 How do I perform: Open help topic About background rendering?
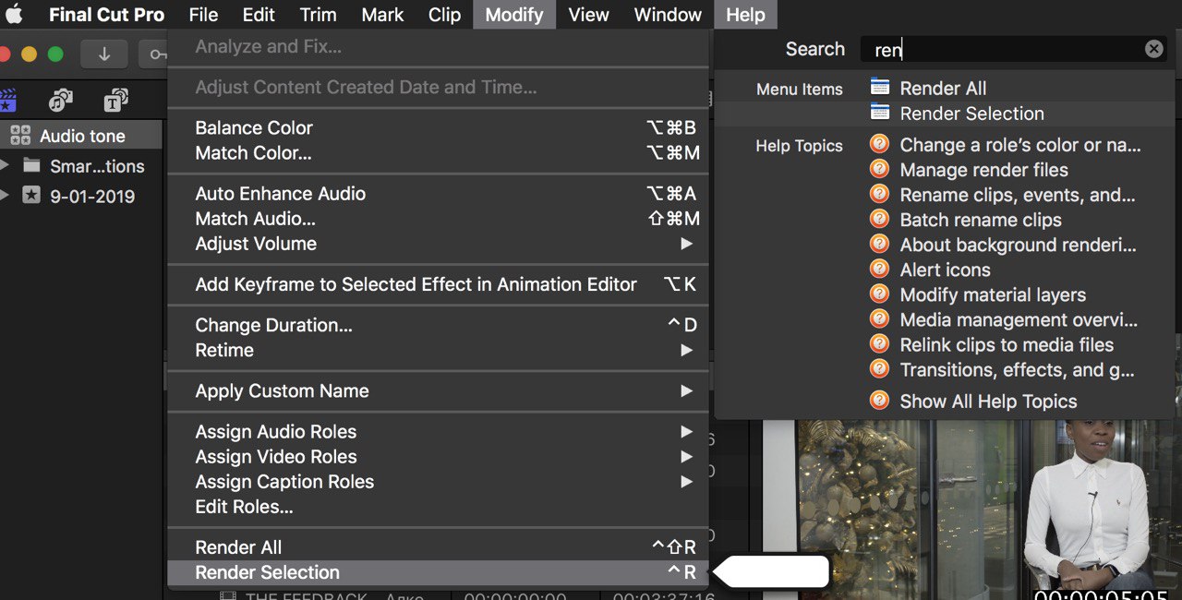click(x=1019, y=245)
